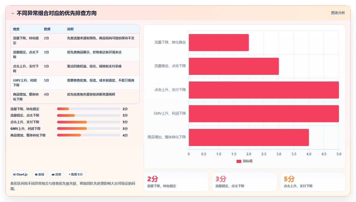Click the description 优先检查角色重复和讲解资源稀释
356x202 pixels.
tap(91, 94)
